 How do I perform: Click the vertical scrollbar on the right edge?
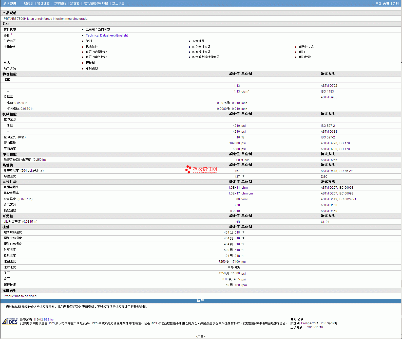pos(401,152)
